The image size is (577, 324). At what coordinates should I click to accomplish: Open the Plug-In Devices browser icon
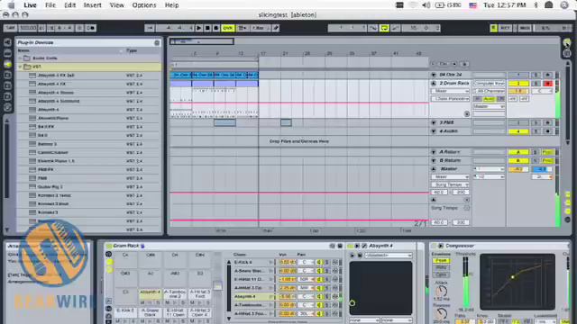coord(7,64)
